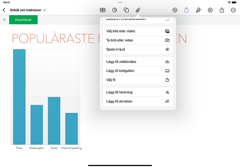Viewport: 240px width, 167px height.
Task: Choose Ta bild eller video
Action: [138, 40]
